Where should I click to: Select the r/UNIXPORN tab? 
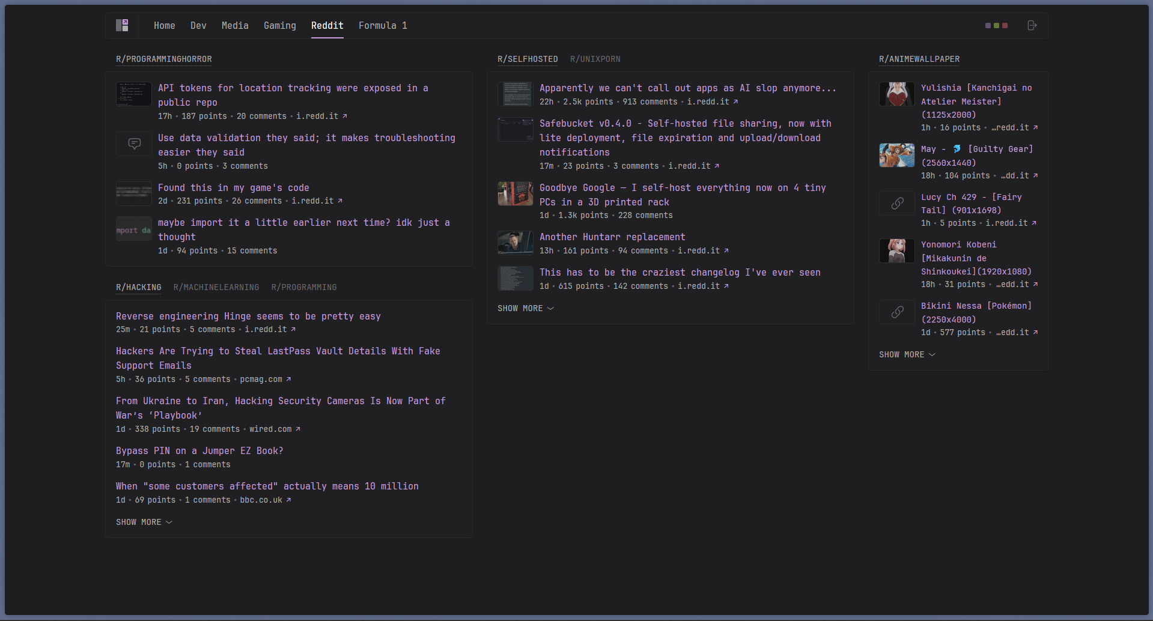pos(595,59)
